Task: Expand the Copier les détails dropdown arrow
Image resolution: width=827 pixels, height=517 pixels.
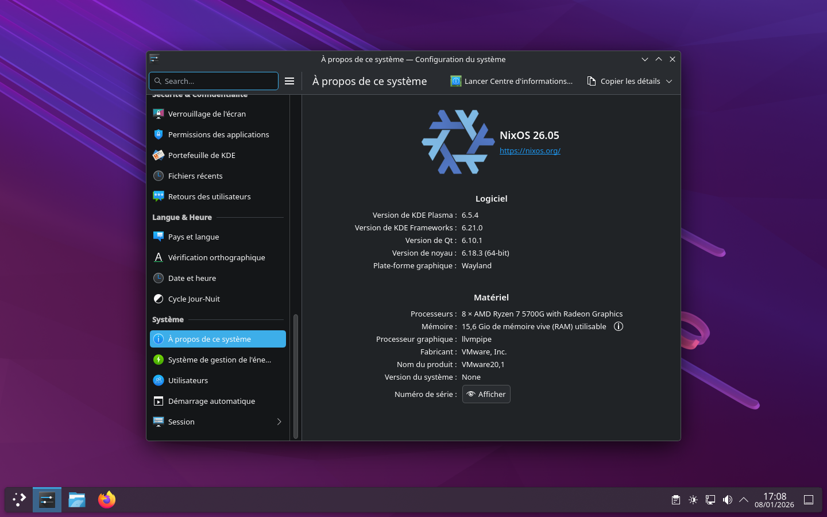Action: click(669, 82)
